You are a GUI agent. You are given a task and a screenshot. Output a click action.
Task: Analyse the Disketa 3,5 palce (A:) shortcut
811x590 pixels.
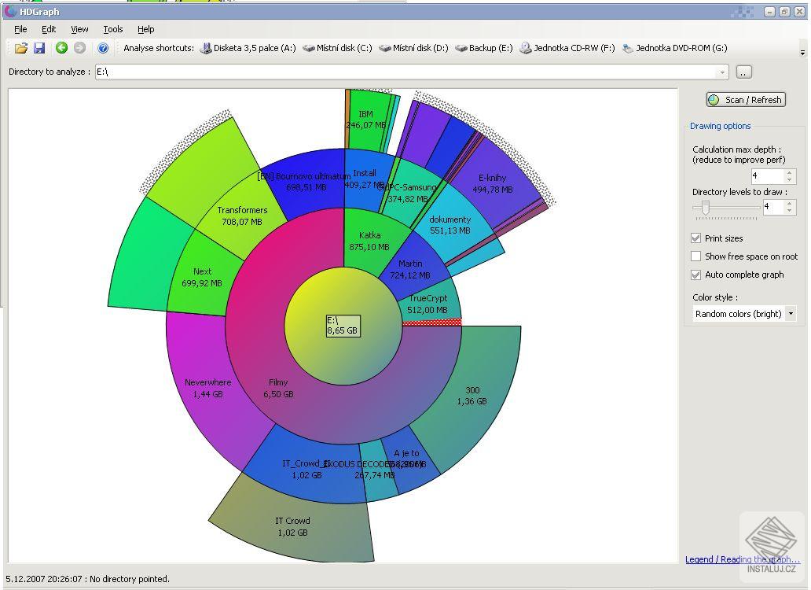[x=248, y=48]
